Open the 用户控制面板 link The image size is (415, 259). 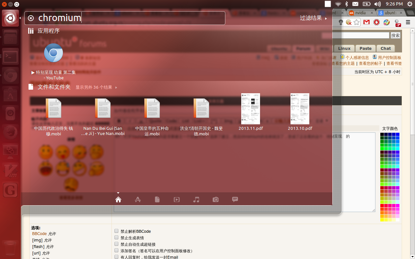point(389,57)
